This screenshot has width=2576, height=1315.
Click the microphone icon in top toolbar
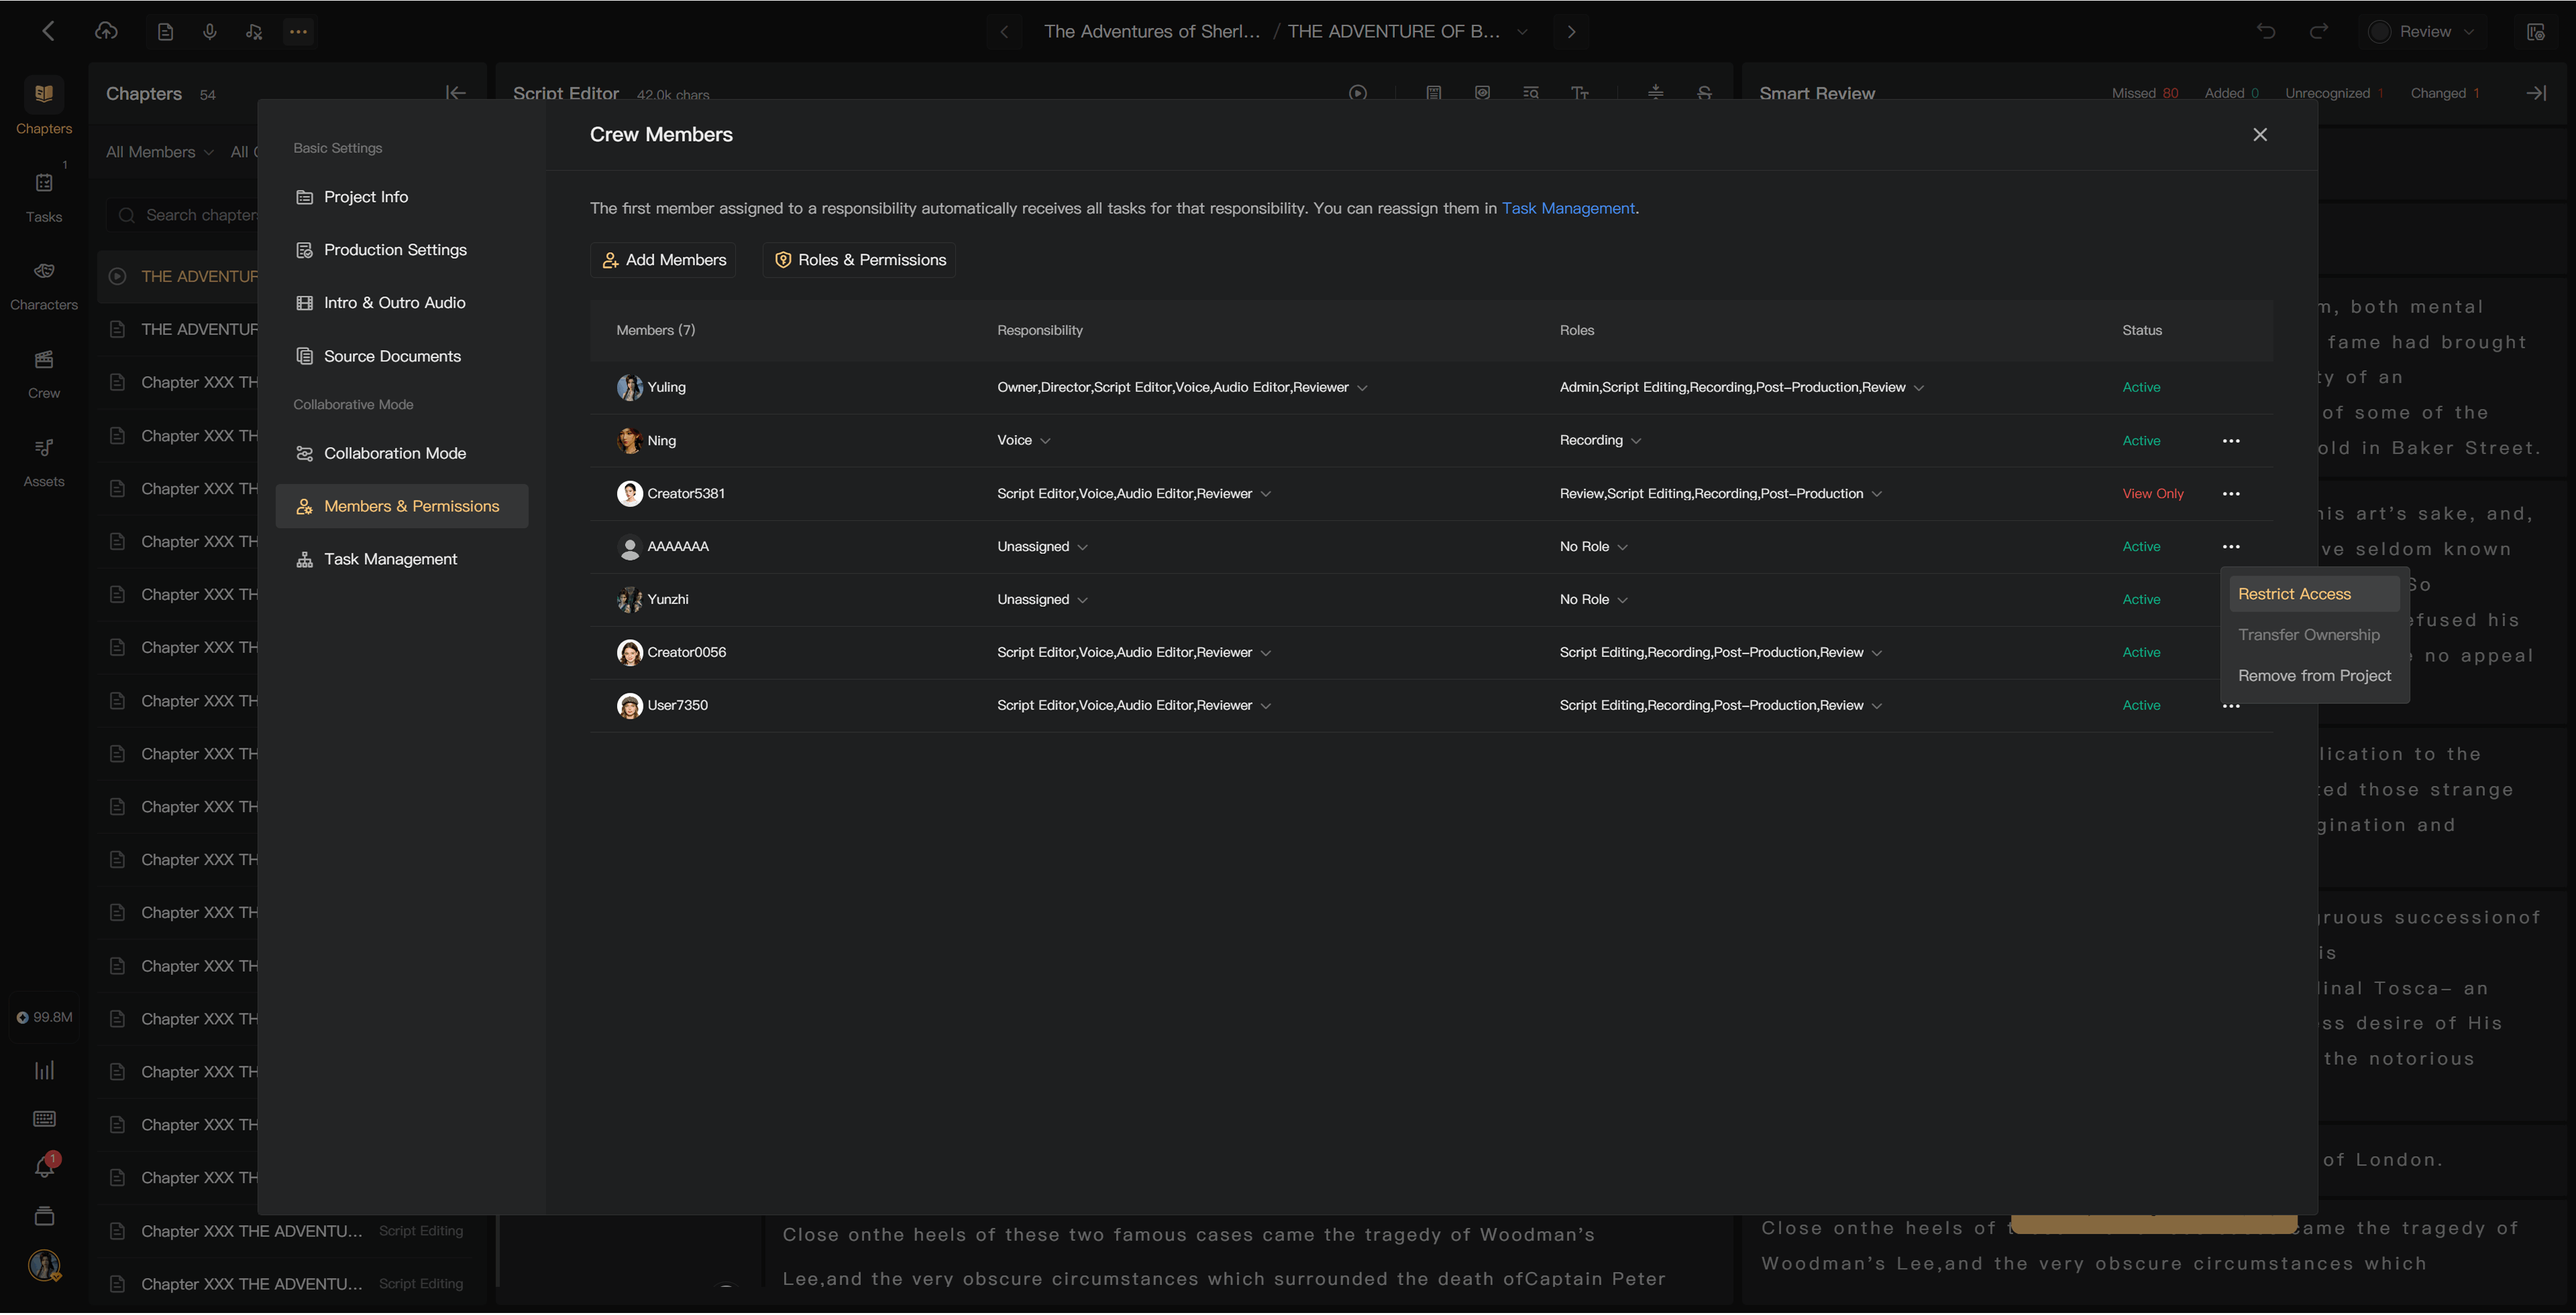[x=209, y=31]
